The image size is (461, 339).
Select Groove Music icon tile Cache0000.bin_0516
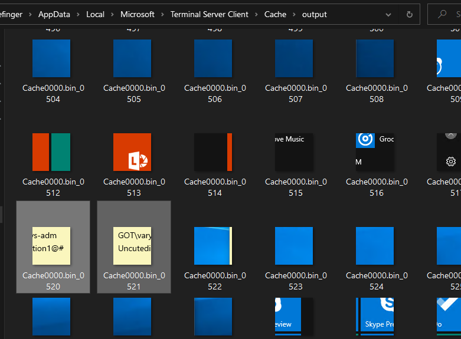(375, 152)
